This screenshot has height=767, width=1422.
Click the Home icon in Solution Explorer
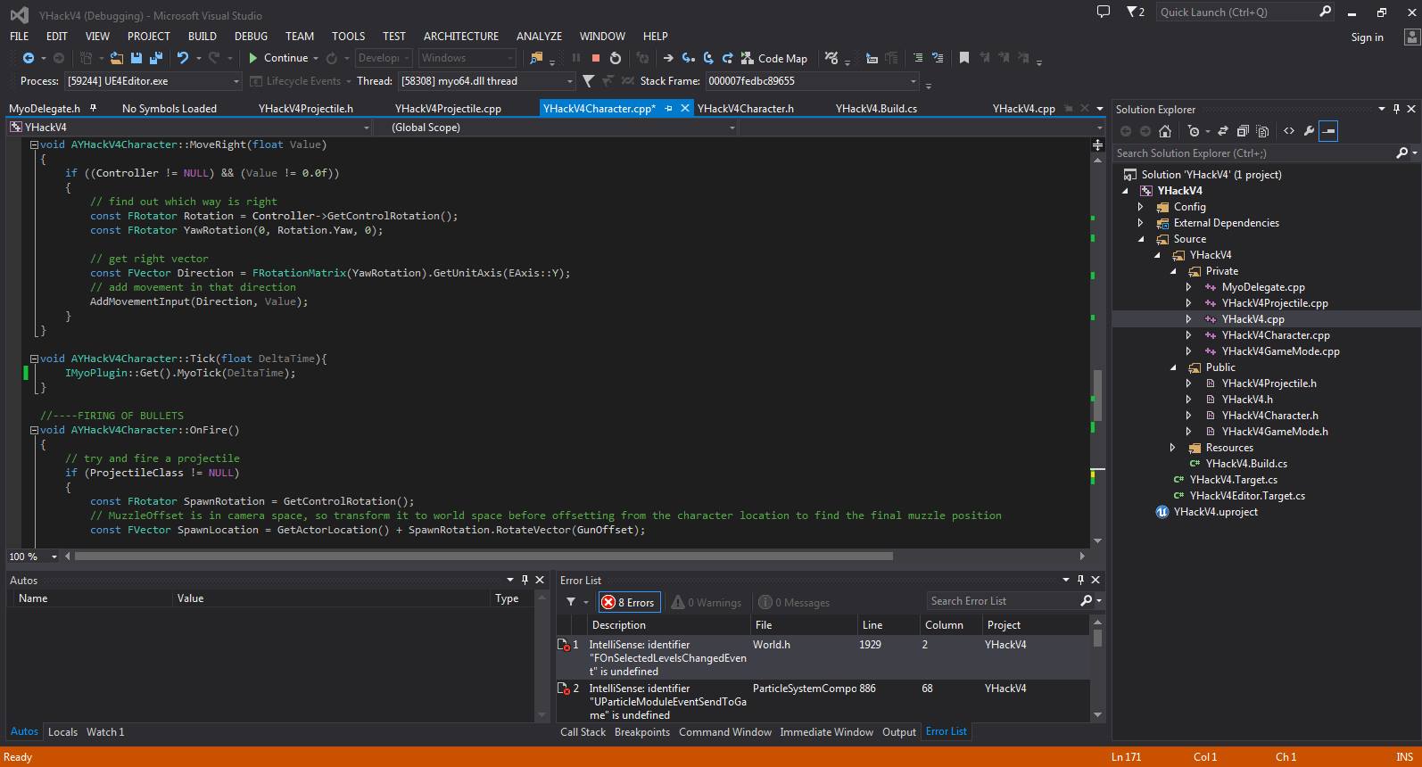click(x=1164, y=131)
